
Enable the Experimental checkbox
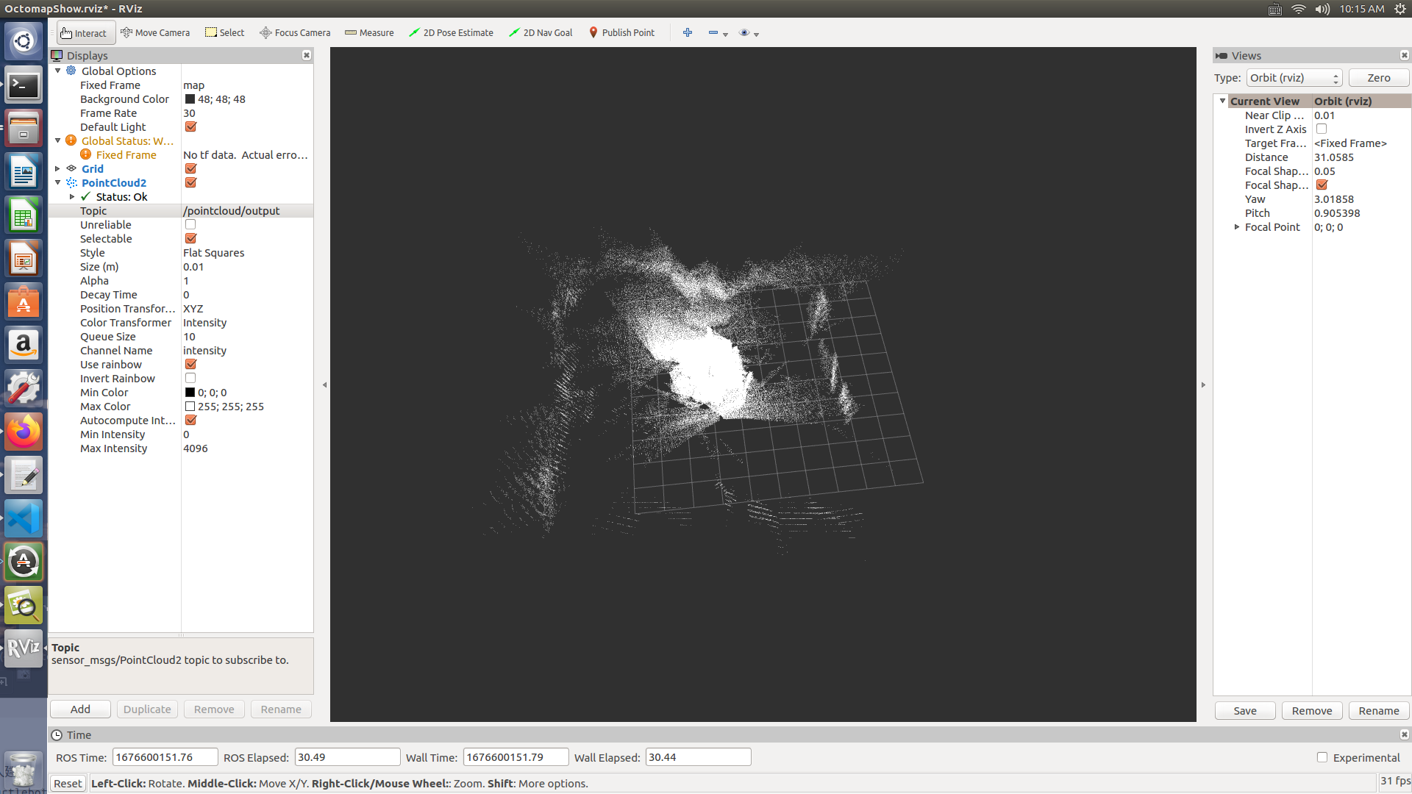1322,757
